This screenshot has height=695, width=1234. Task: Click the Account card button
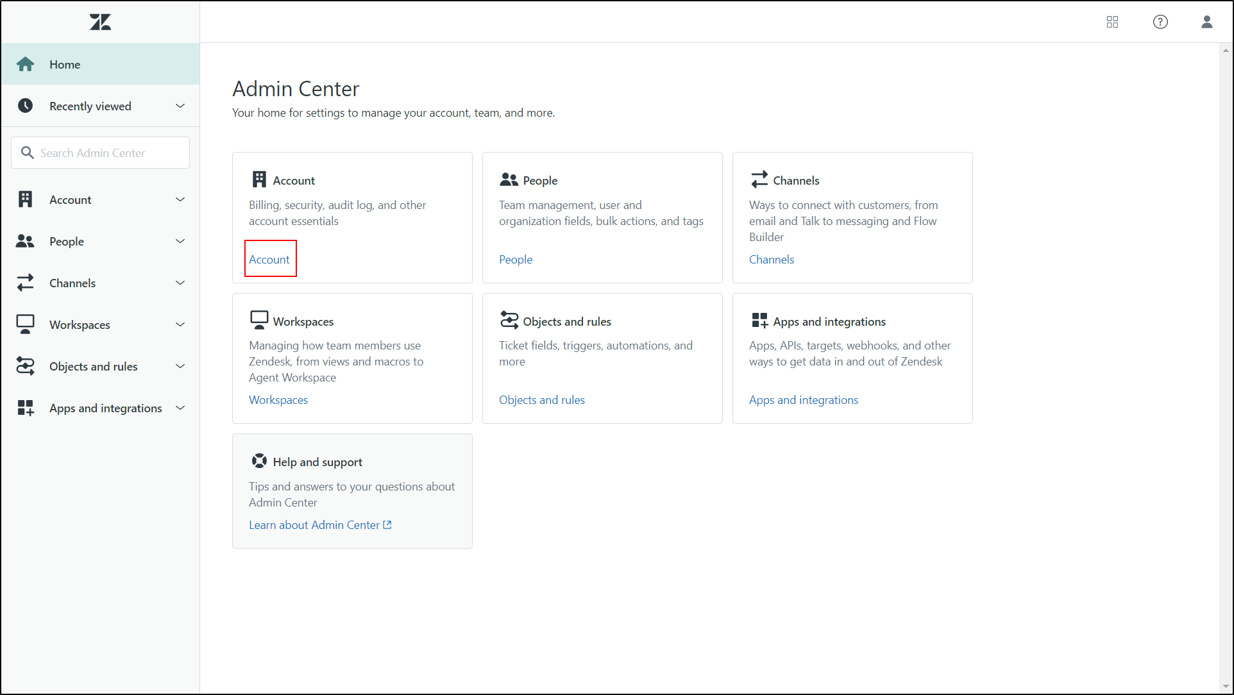coord(269,258)
